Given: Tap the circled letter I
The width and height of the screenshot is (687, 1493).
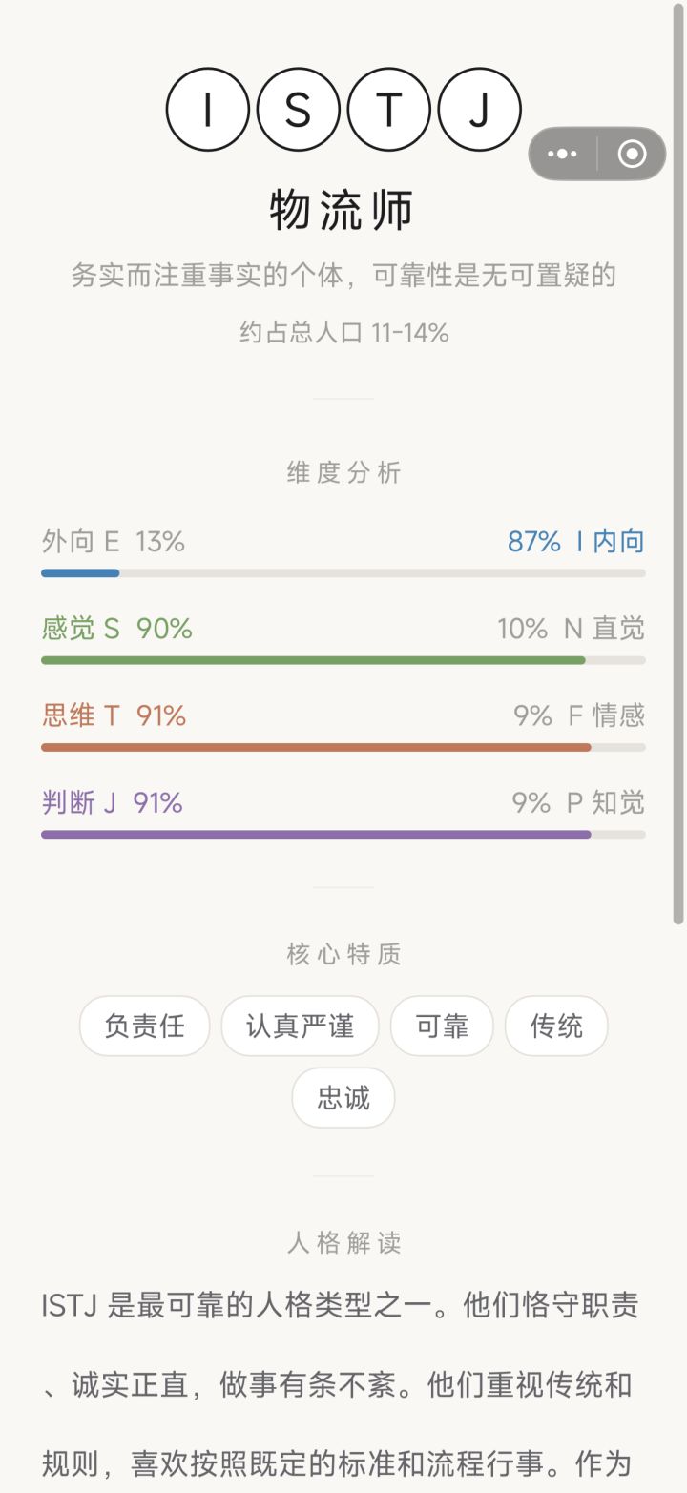Looking at the screenshot, I should point(208,110).
